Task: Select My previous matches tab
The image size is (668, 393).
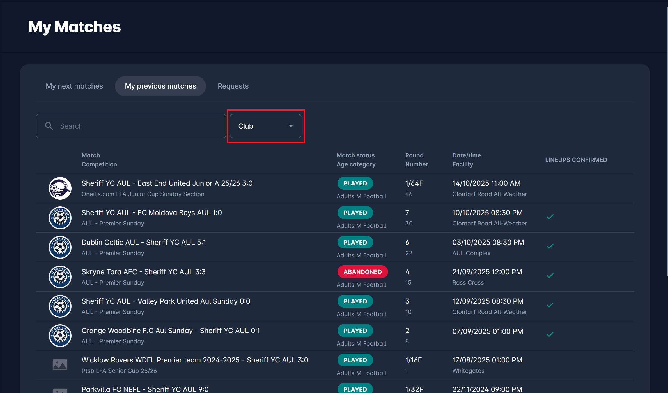Action: (x=160, y=86)
